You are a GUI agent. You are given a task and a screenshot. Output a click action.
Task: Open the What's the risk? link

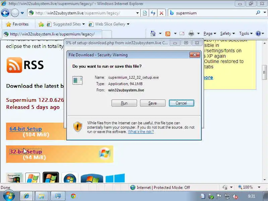[141, 132]
